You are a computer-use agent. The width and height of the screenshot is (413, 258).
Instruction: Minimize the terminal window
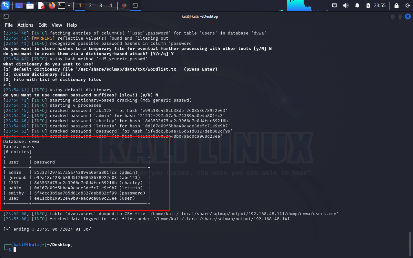(x=392, y=16)
